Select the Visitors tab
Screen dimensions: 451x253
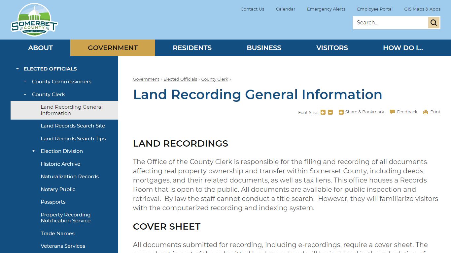click(332, 48)
